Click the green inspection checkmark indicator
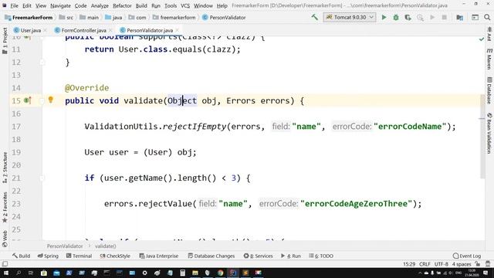The image size is (494, 278). [481, 39]
